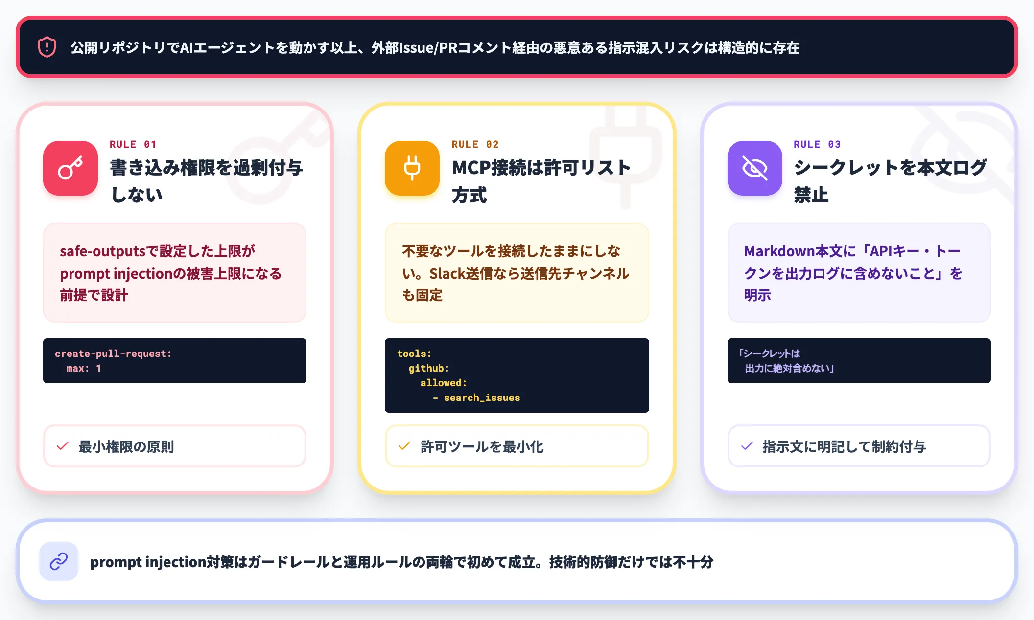Screen dimensions: 1034x620
Task: Click the Slack送信 description box
Action: [517, 273]
